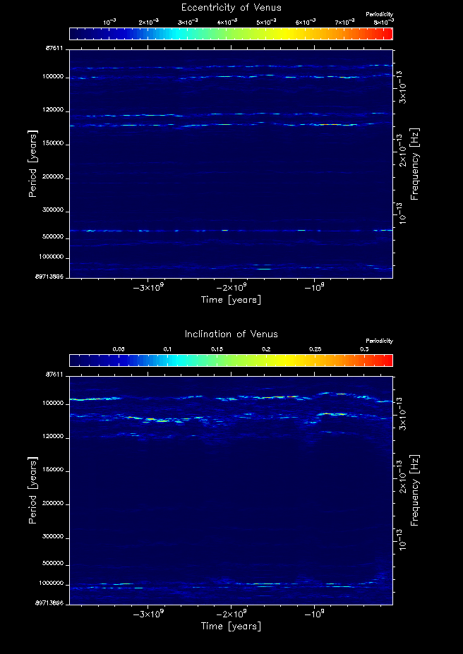This screenshot has height=654, width=463.
Task: Select the red end of the eccentricity colorbar
Action: [387, 34]
